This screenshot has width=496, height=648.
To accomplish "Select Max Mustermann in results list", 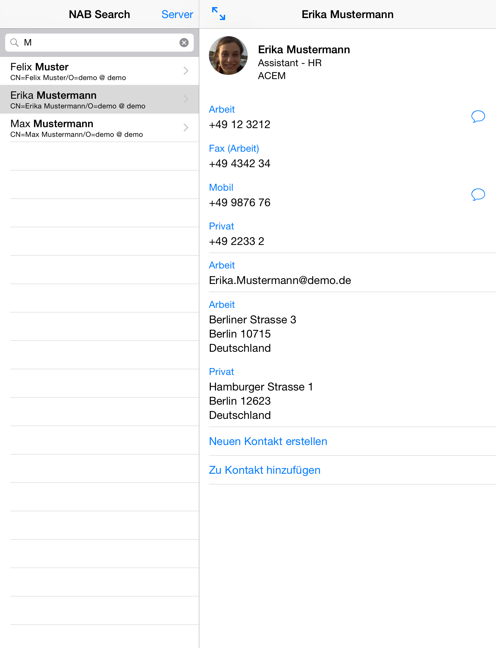I will point(99,128).
